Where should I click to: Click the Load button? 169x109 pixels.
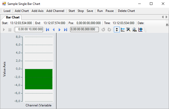tap(7, 11)
